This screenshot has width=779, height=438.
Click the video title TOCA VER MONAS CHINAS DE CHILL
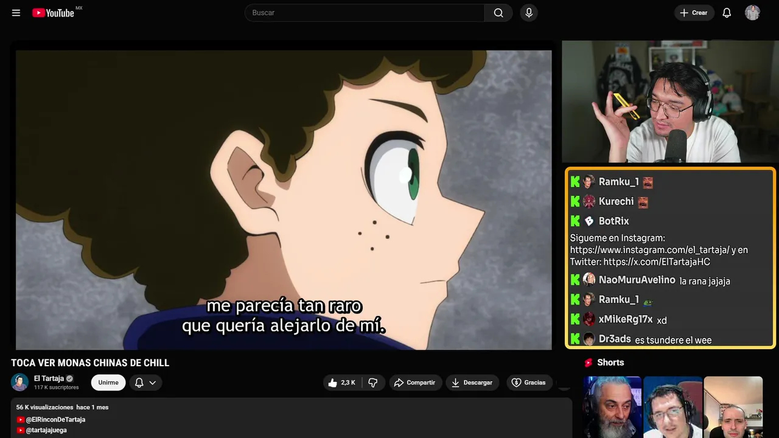click(x=90, y=363)
